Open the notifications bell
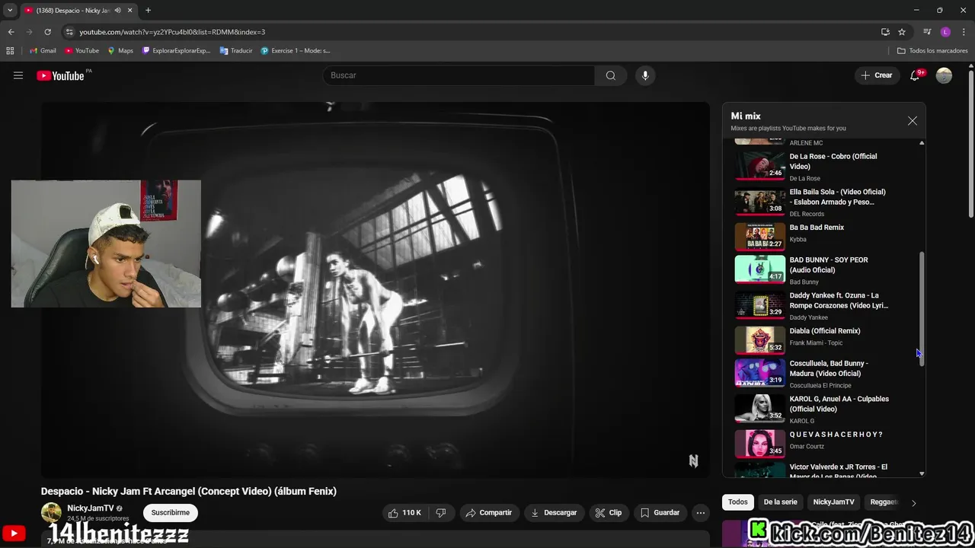The width and height of the screenshot is (975, 548). [915, 75]
